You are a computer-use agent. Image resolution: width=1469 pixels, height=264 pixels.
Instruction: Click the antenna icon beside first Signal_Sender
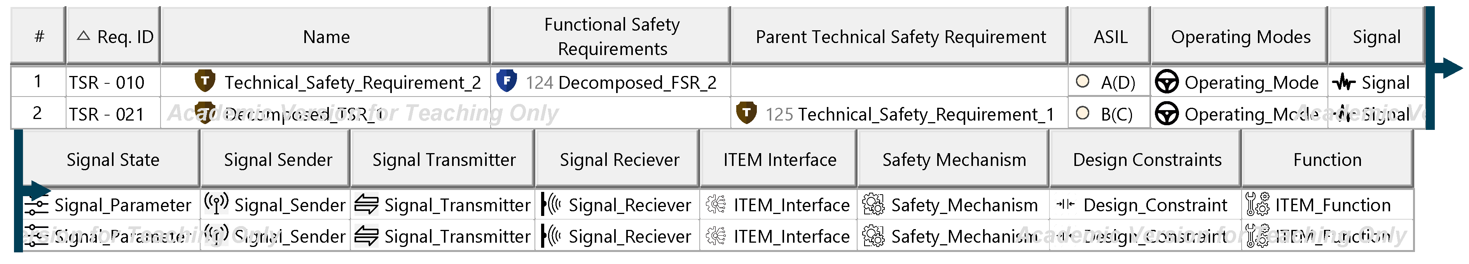(216, 204)
